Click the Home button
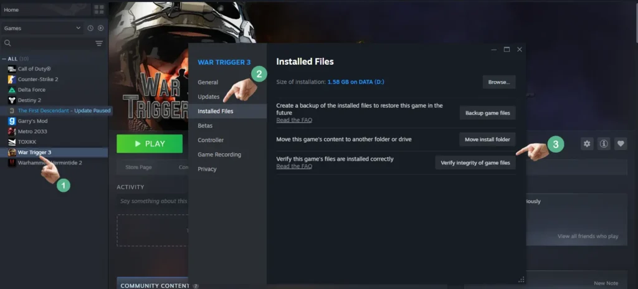The image size is (638, 289). [46, 10]
